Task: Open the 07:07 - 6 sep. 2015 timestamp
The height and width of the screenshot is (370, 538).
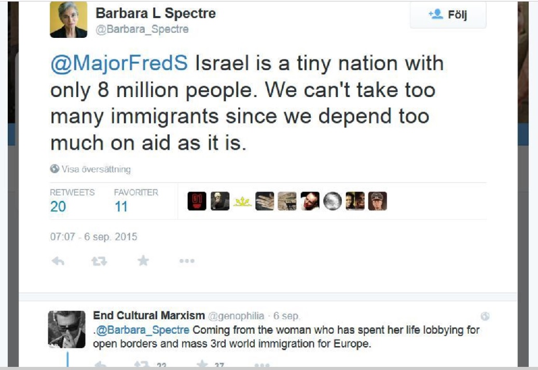Action: coord(93,237)
